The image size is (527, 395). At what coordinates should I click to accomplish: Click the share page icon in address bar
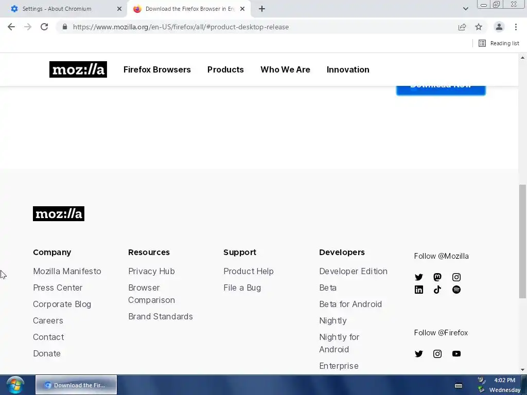(462, 27)
